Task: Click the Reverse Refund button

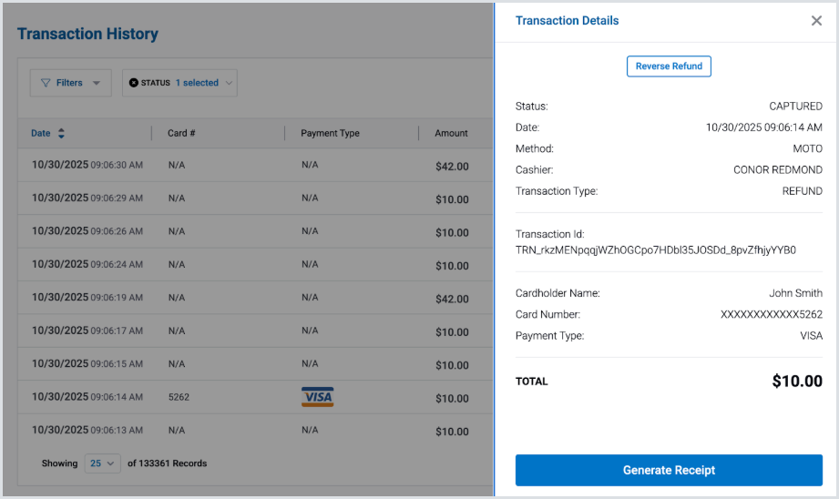Action: pos(669,66)
